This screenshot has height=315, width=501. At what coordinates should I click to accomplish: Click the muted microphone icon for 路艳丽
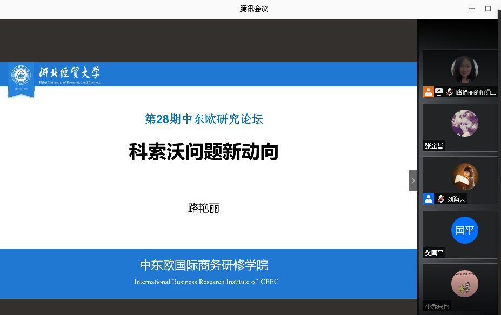449,92
